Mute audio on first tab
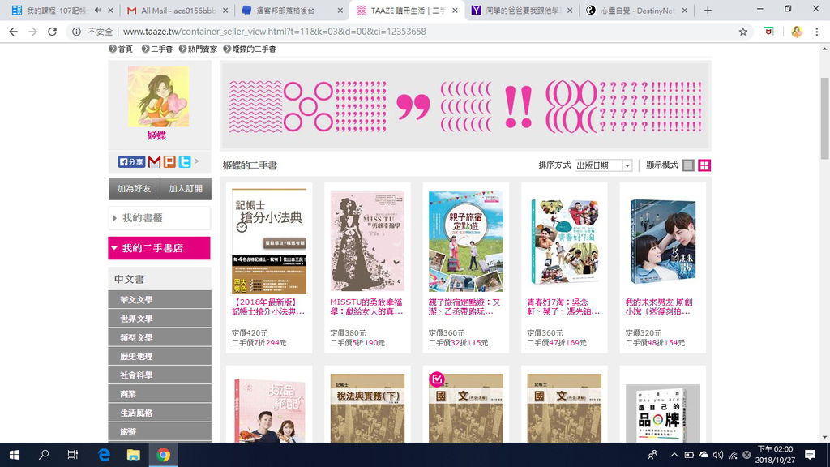The height and width of the screenshot is (467, 830). click(98, 10)
